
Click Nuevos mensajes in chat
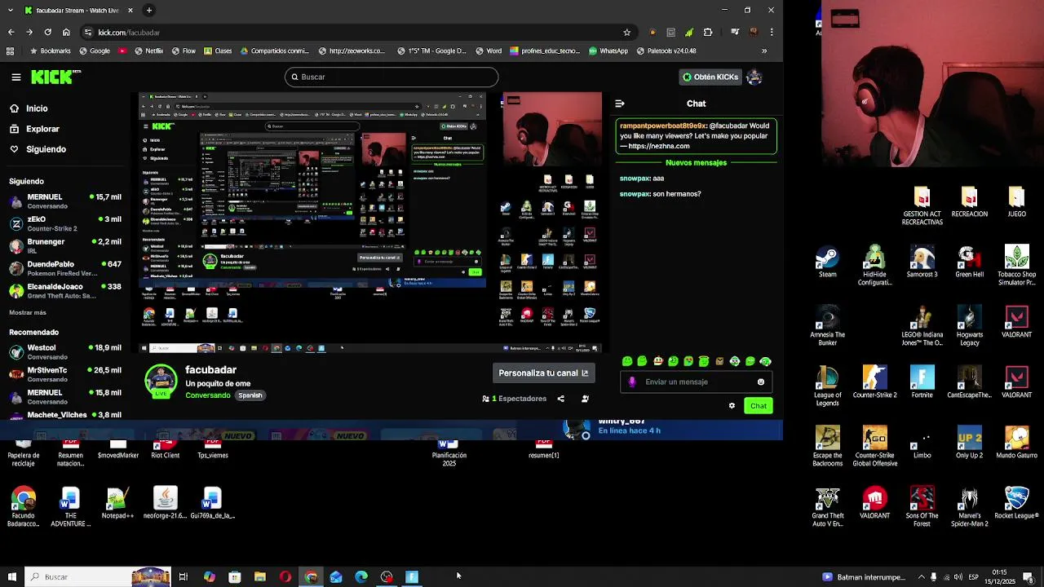coord(696,162)
